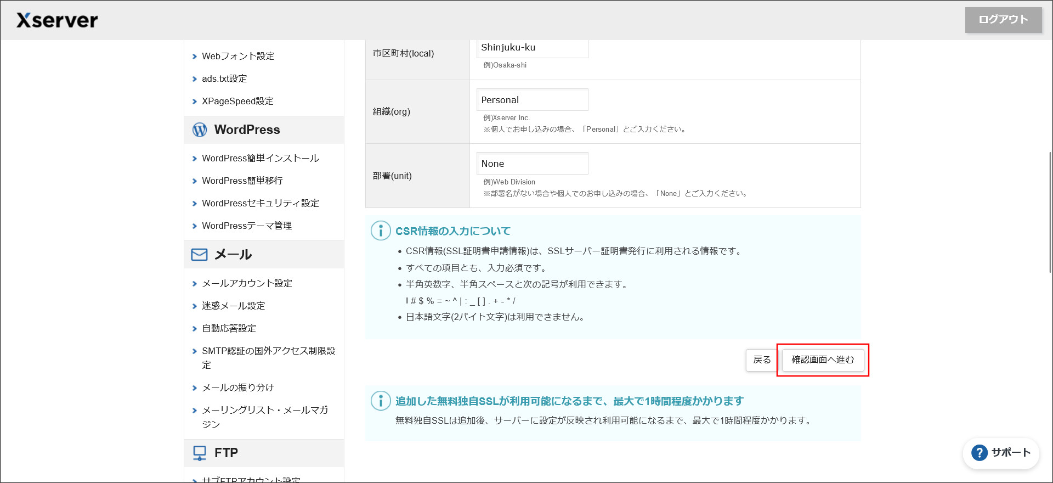Select the XPageSpeed設定 link

click(x=237, y=101)
